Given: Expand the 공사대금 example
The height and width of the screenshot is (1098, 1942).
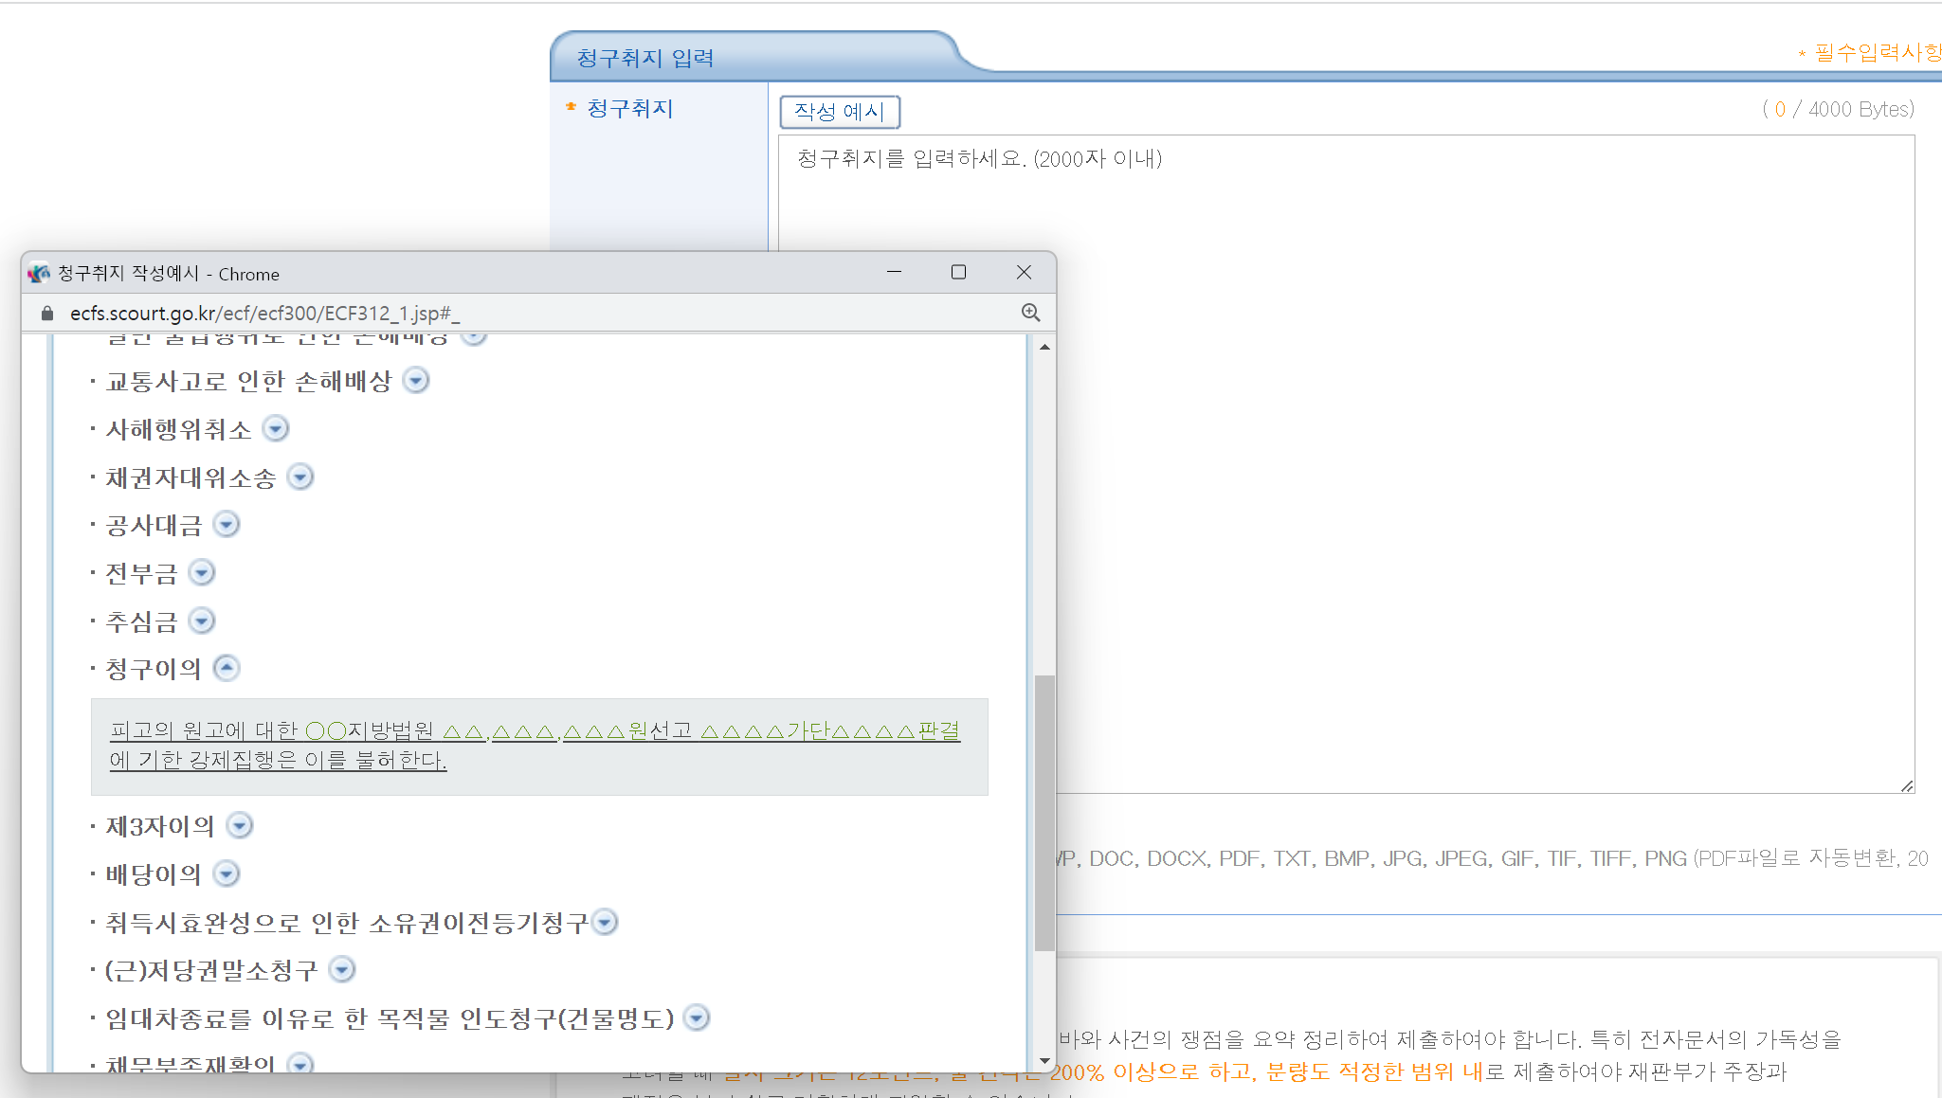Looking at the screenshot, I should pos(227,524).
